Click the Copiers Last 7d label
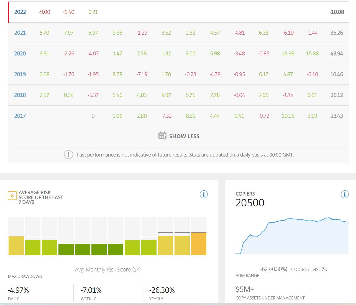 309,269
